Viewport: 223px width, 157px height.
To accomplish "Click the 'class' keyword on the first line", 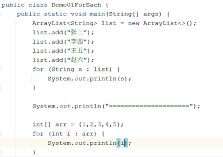I will (38, 5).
